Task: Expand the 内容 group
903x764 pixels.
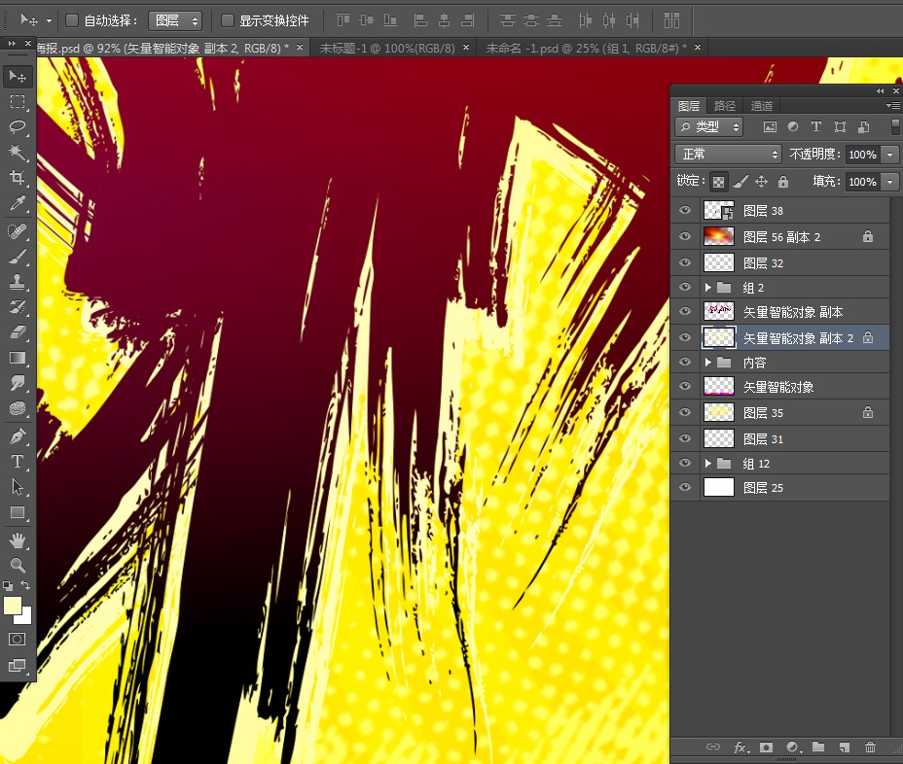Action: point(708,362)
